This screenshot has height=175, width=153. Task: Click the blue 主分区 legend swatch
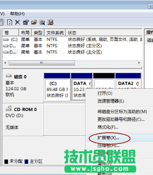click(x=27, y=161)
